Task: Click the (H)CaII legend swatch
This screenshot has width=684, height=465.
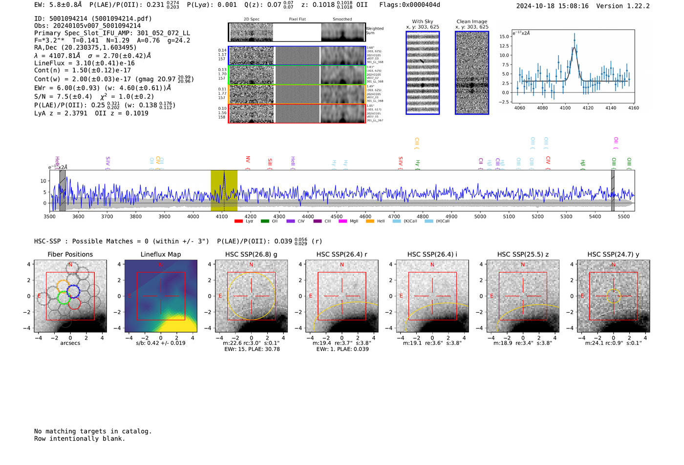Action: click(x=429, y=221)
